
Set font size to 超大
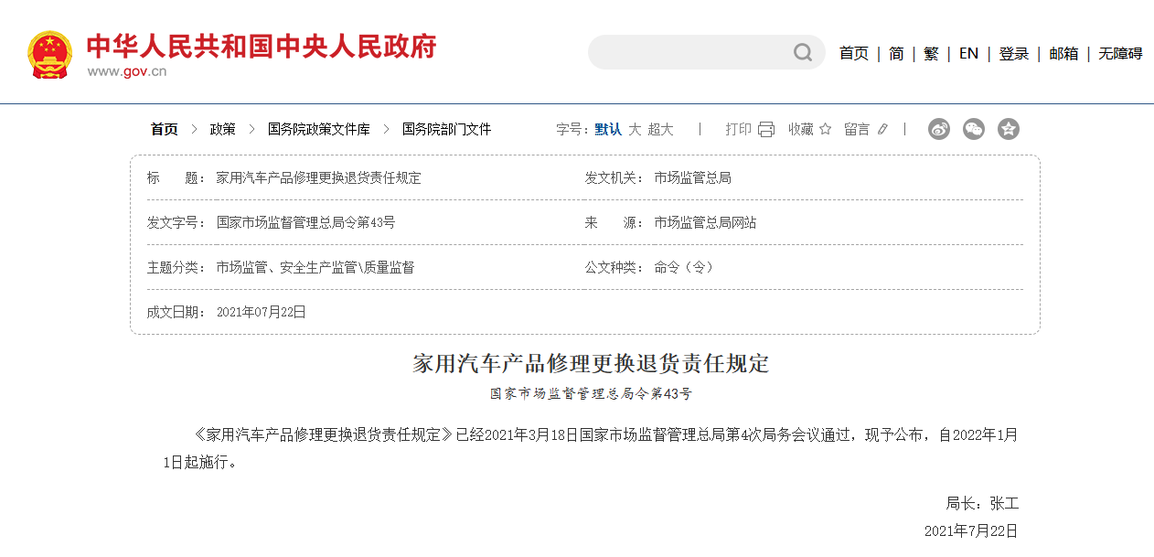pyautogui.click(x=660, y=130)
